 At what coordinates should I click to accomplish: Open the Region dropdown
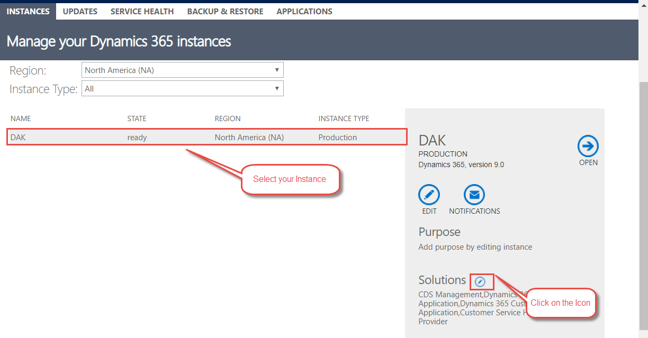183,70
